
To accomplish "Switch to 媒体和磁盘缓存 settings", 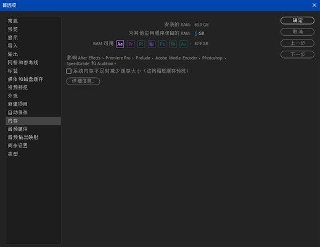I will (x=33, y=79).
